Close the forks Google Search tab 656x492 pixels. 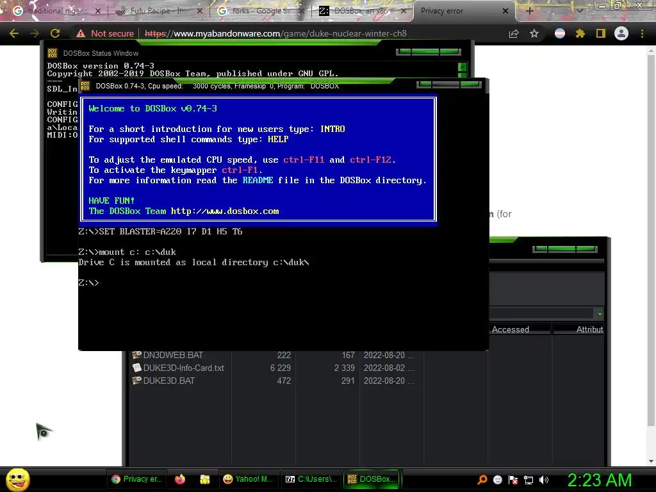click(302, 11)
